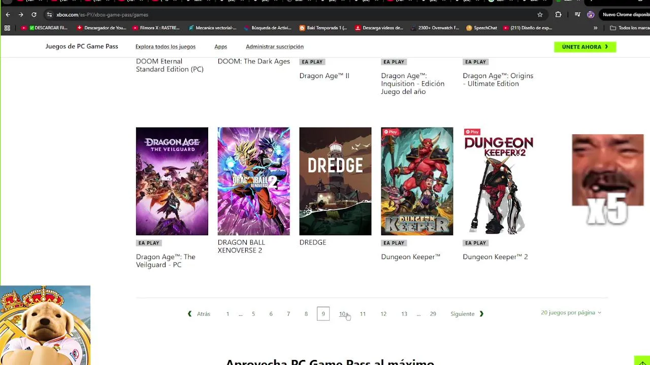The height and width of the screenshot is (365, 650).
Task: Expand the 20 juegos por página dropdown
Action: pos(571,313)
